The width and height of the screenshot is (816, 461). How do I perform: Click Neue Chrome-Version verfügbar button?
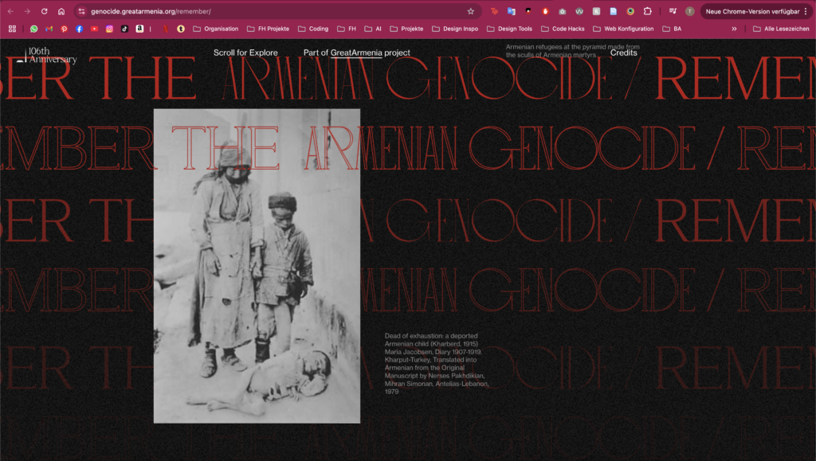coord(751,11)
